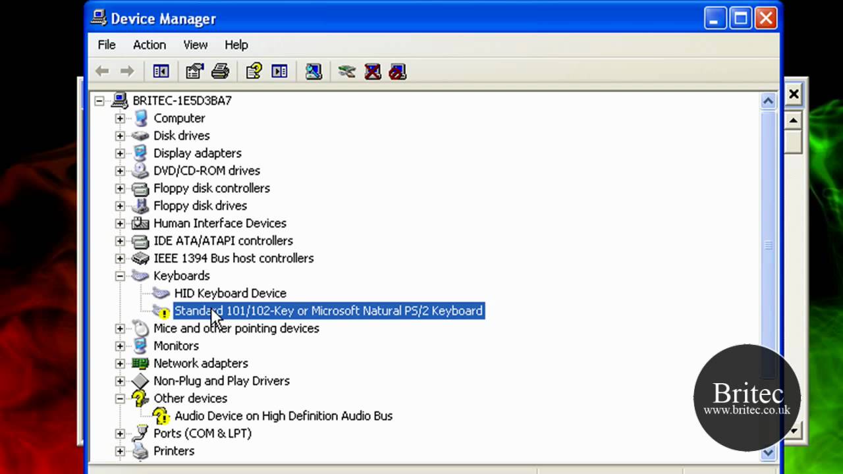Select the Monitors label

[x=176, y=346]
